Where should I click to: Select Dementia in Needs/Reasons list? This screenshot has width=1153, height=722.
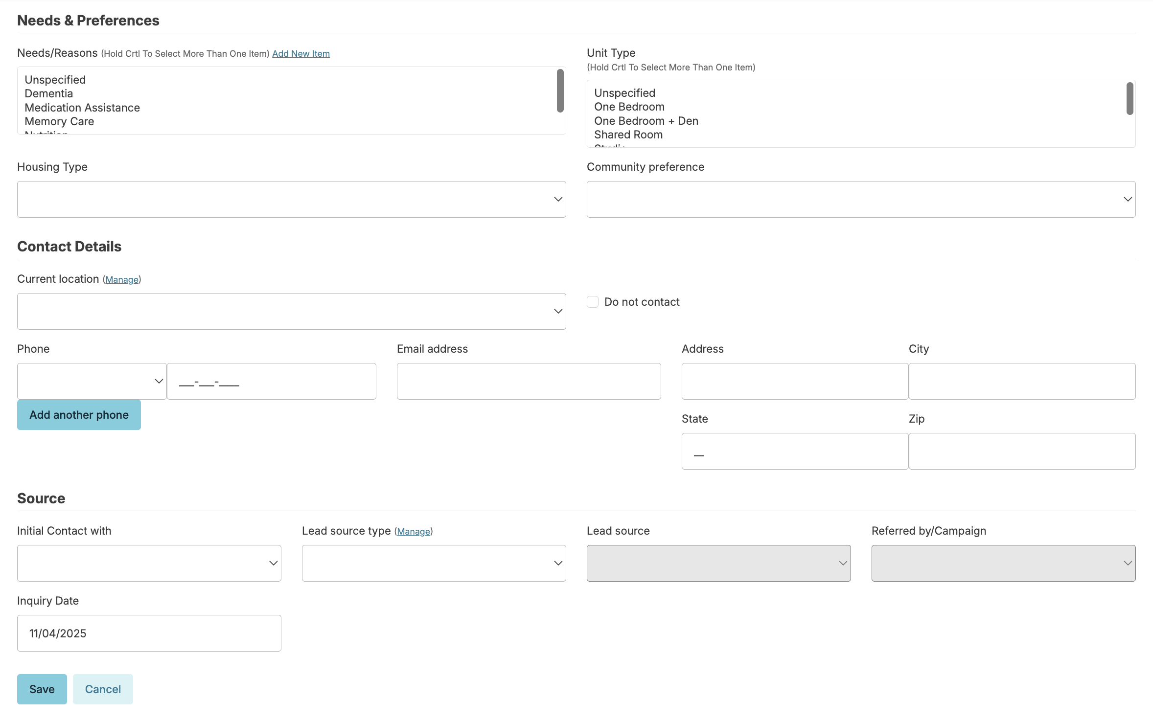(49, 93)
